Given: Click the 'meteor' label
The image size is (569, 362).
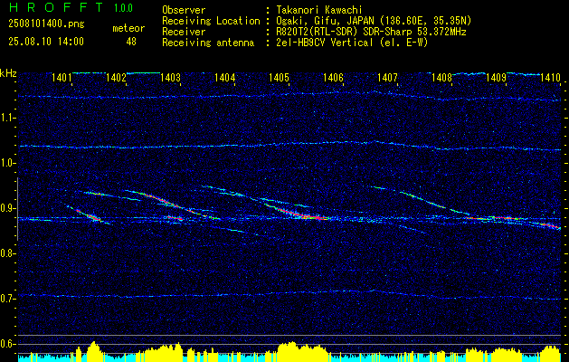Looking at the screenshot, I should tap(128, 28).
